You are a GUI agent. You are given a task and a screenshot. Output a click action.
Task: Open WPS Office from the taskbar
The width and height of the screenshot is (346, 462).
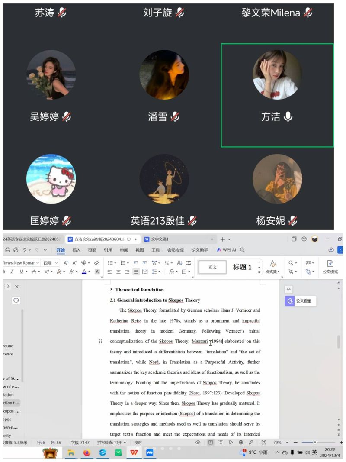134,452
